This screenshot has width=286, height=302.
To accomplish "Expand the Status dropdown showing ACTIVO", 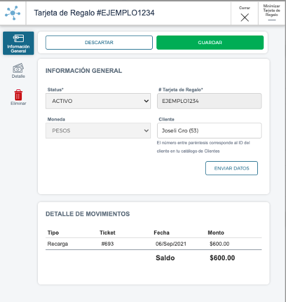I will (x=98, y=101).
